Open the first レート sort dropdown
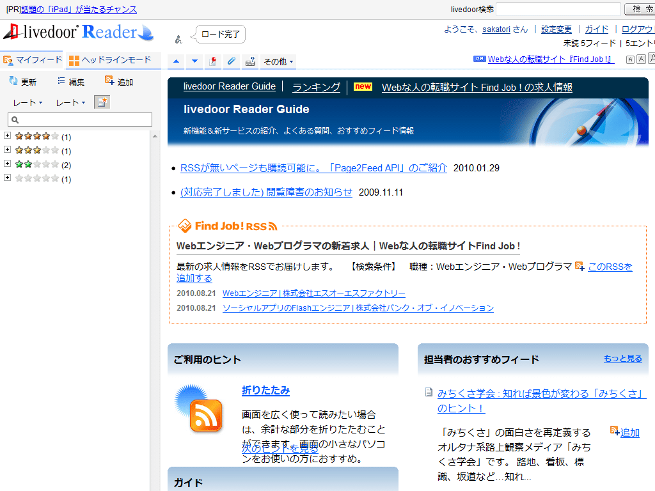This screenshot has height=491, width=655. (28, 102)
